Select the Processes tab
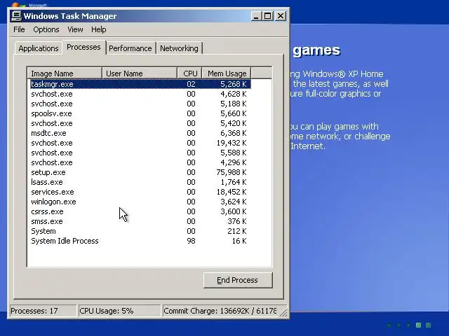Image resolution: width=449 pixels, height=336 pixels. [83, 47]
